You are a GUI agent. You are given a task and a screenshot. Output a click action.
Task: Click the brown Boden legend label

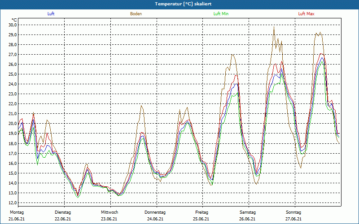click(136, 14)
